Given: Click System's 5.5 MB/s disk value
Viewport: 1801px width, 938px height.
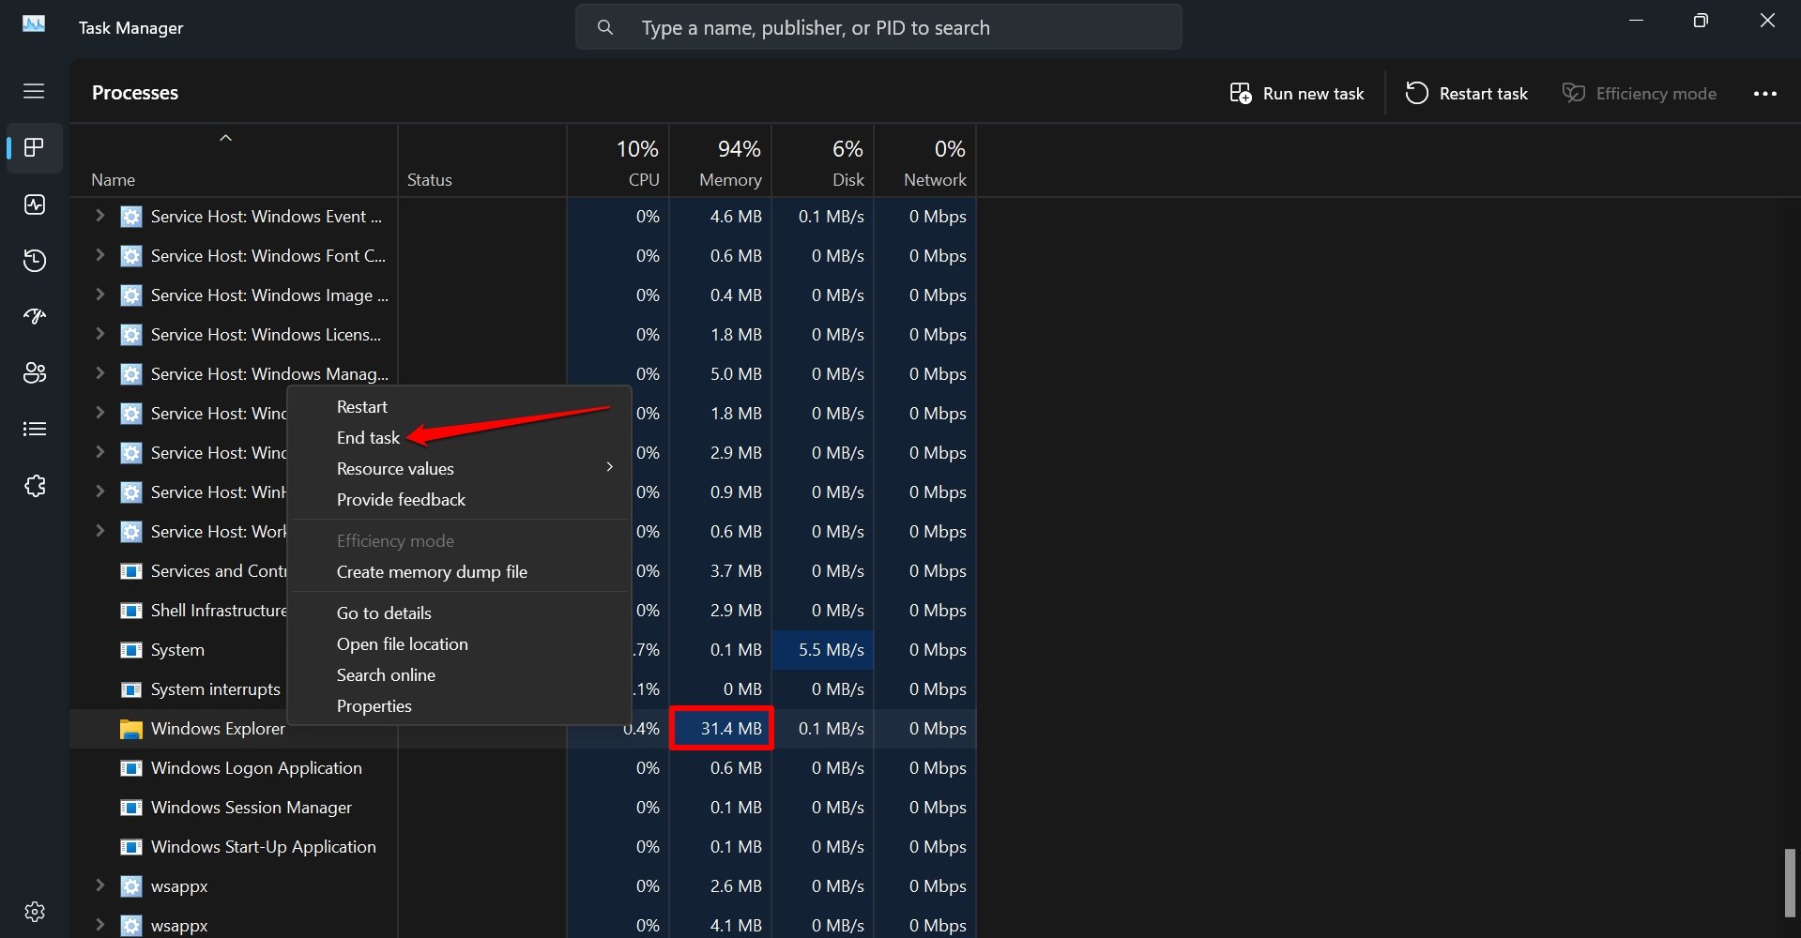Looking at the screenshot, I should tap(831, 650).
